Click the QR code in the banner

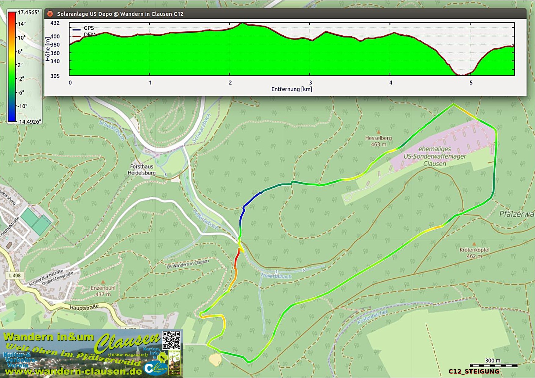click(x=171, y=340)
